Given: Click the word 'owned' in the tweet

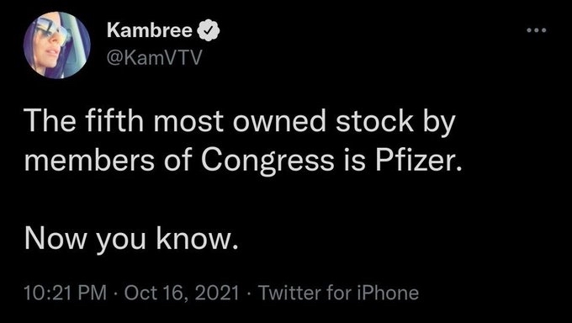Looking at the screenshot, I should pos(279,122).
